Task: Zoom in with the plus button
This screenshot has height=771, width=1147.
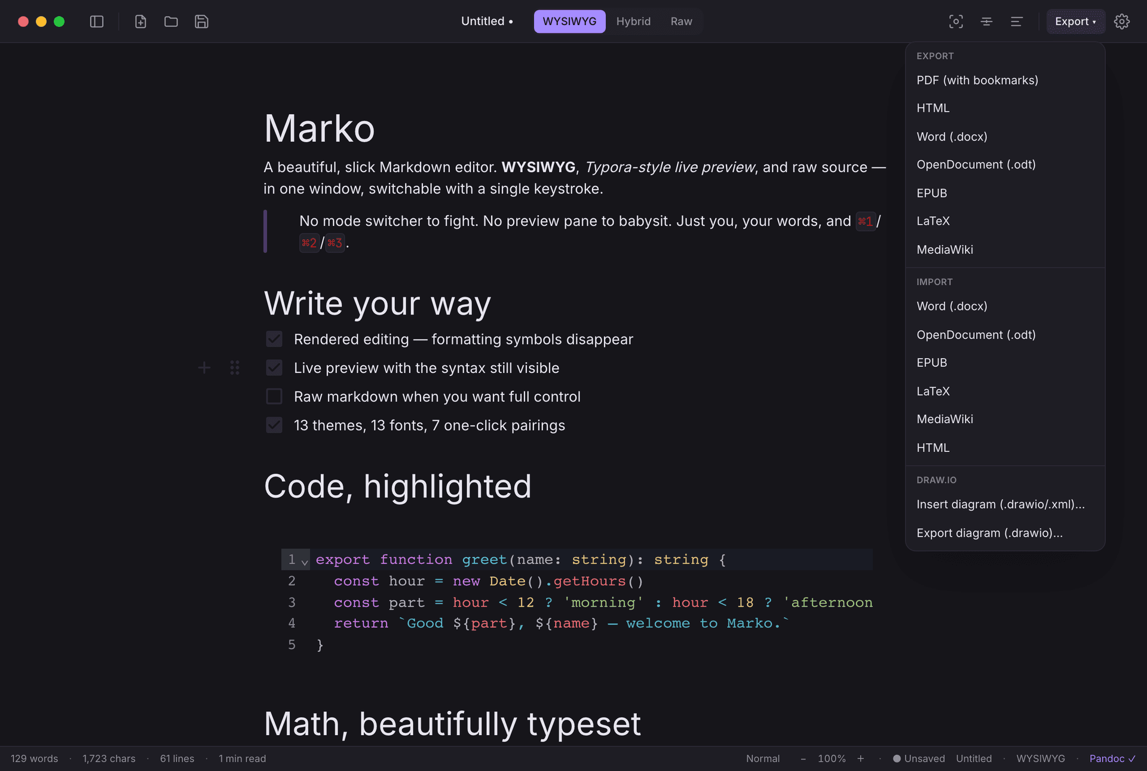Action: [x=861, y=758]
